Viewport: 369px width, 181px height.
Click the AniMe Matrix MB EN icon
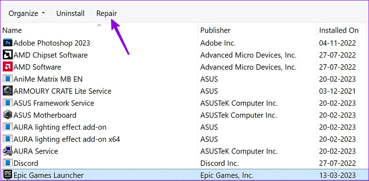[x=7, y=79]
